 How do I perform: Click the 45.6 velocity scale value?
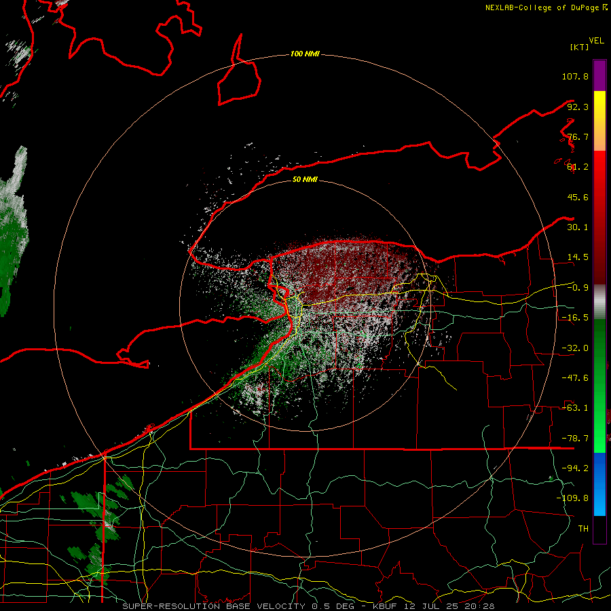coord(578,197)
